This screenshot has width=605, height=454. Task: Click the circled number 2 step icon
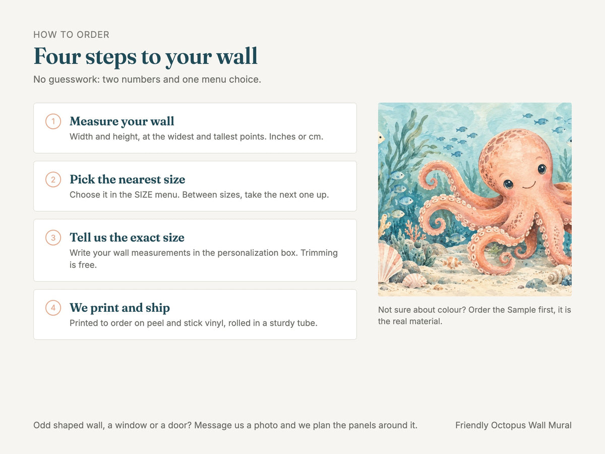pos(53,180)
